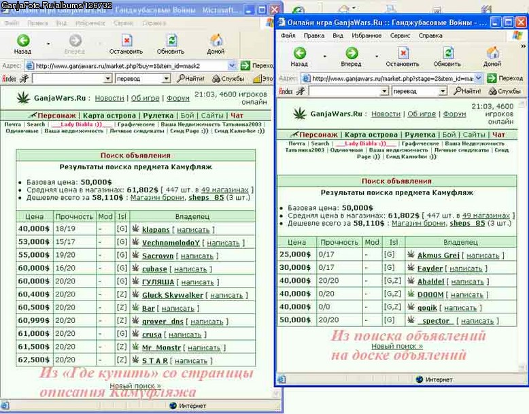The width and height of the screenshot is (529, 414).
Task: Open the перевод dropdown in right window toolbar
Action: point(443,91)
